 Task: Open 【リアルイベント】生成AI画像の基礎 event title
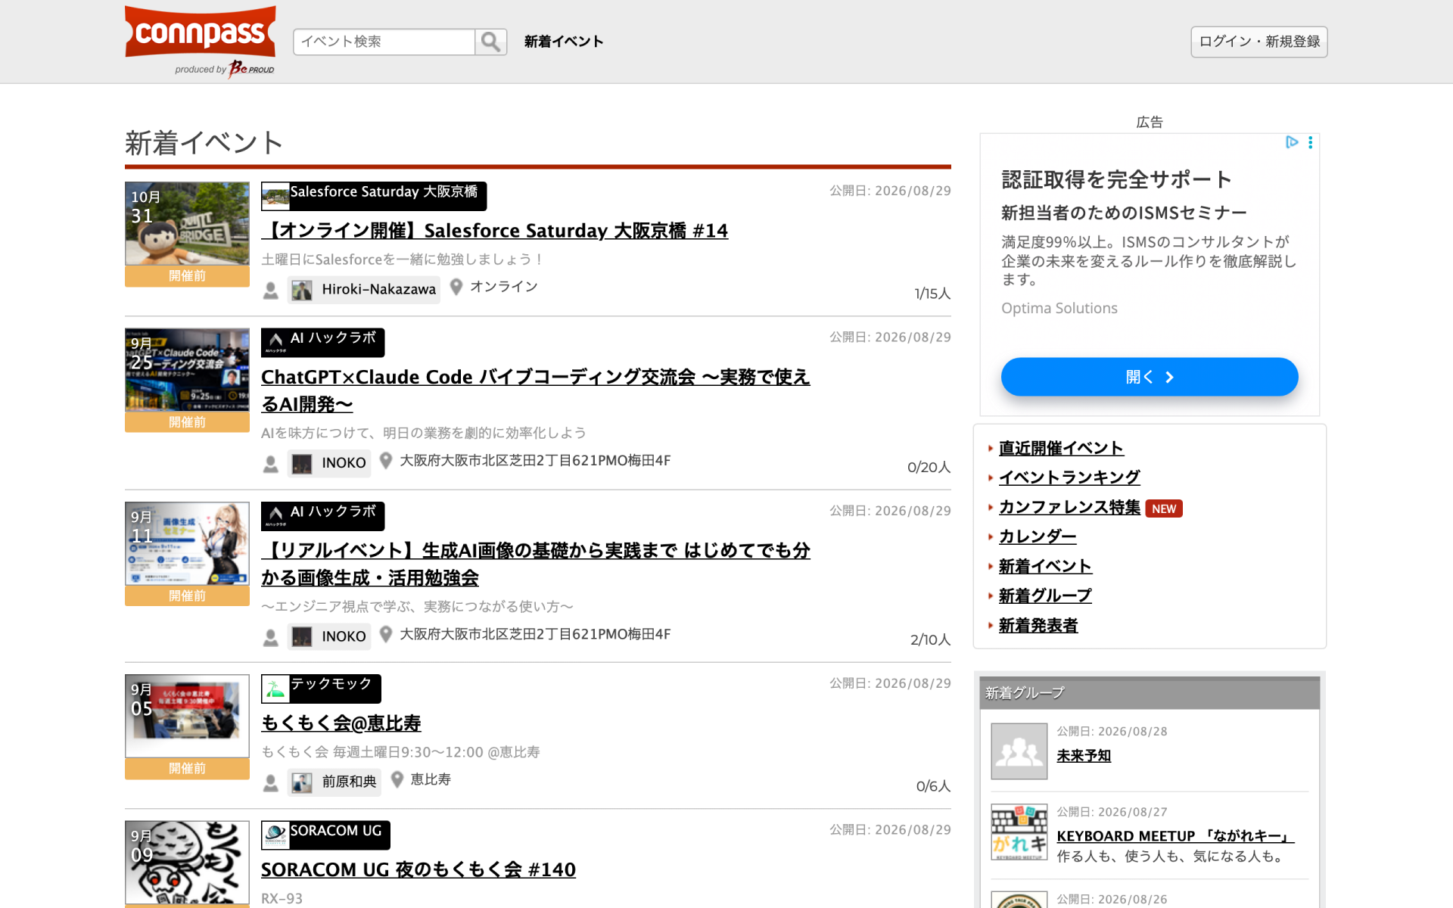click(x=536, y=564)
